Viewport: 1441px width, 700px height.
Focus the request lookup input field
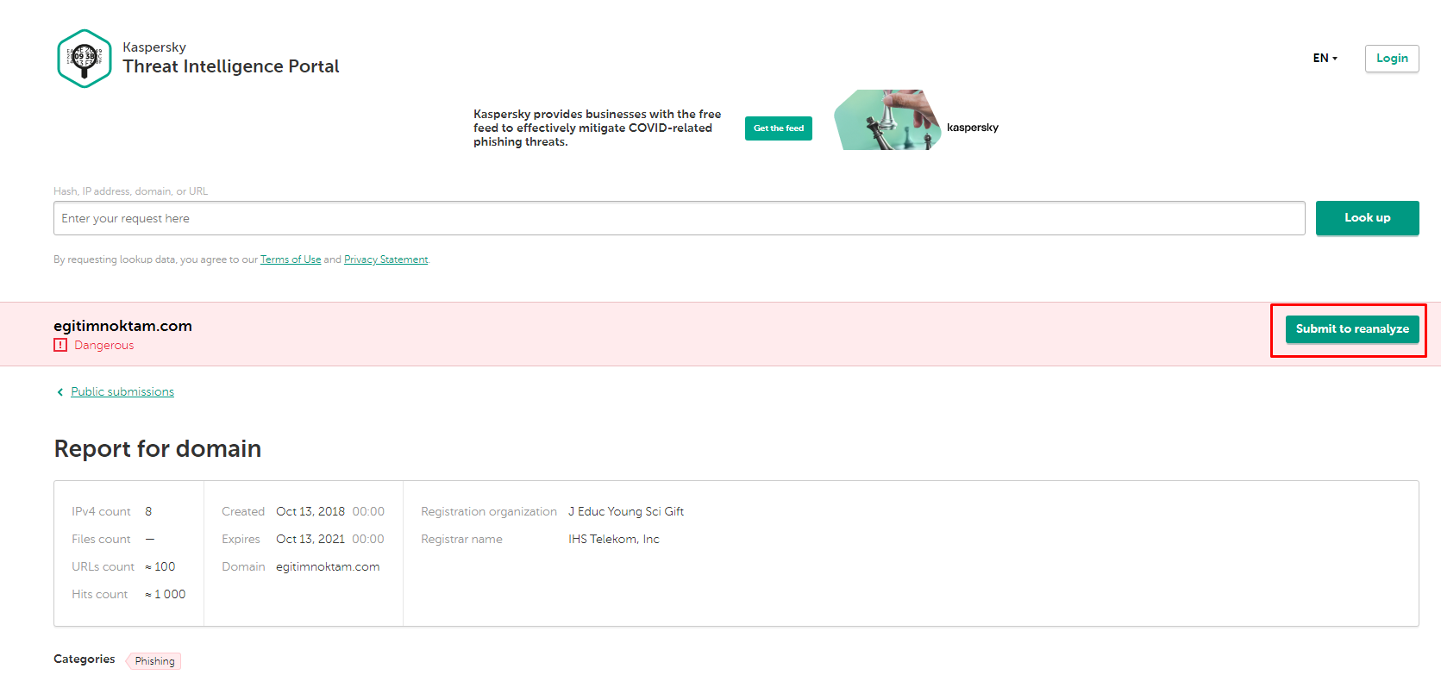coord(680,218)
